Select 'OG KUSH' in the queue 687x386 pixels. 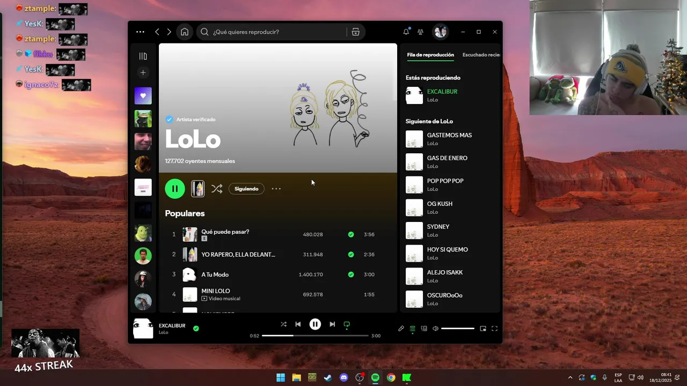pos(451,207)
